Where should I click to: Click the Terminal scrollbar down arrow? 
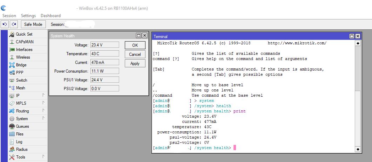(x=358, y=149)
